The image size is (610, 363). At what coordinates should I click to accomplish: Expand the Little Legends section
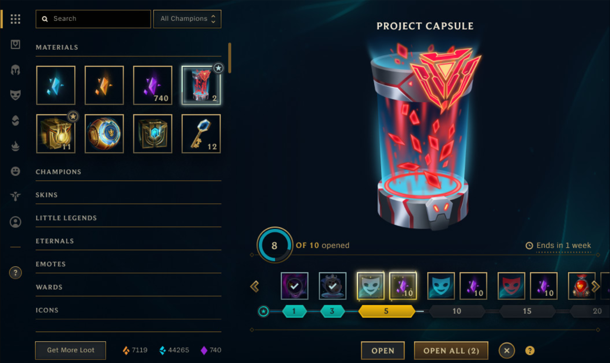point(128,218)
